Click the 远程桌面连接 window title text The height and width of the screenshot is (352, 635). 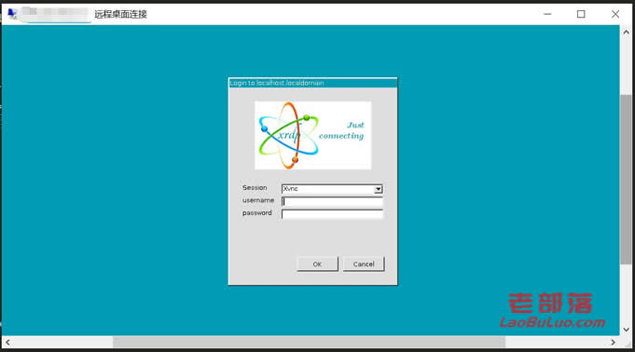(x=120, y=14)
